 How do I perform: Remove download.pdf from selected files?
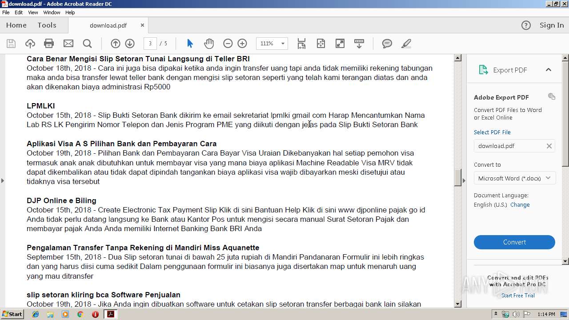click(549, 146)
